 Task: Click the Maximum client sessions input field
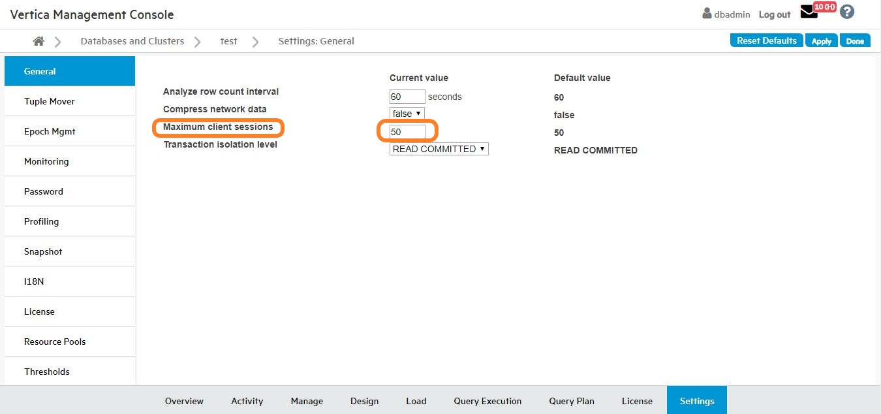coord(407,132)
